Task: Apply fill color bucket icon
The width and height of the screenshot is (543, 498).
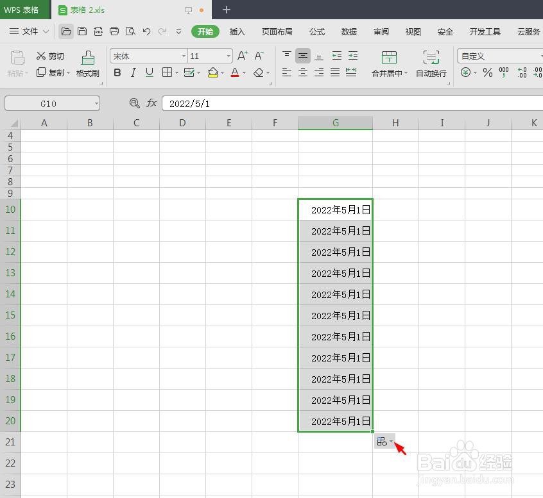Action: (212, 72)
